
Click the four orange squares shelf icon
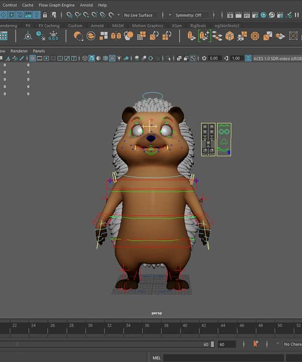[x=104, y=36]
